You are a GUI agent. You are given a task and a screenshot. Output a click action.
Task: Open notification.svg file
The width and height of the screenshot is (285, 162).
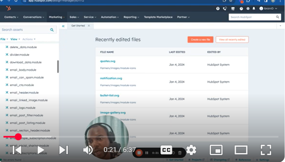[111, 78]
